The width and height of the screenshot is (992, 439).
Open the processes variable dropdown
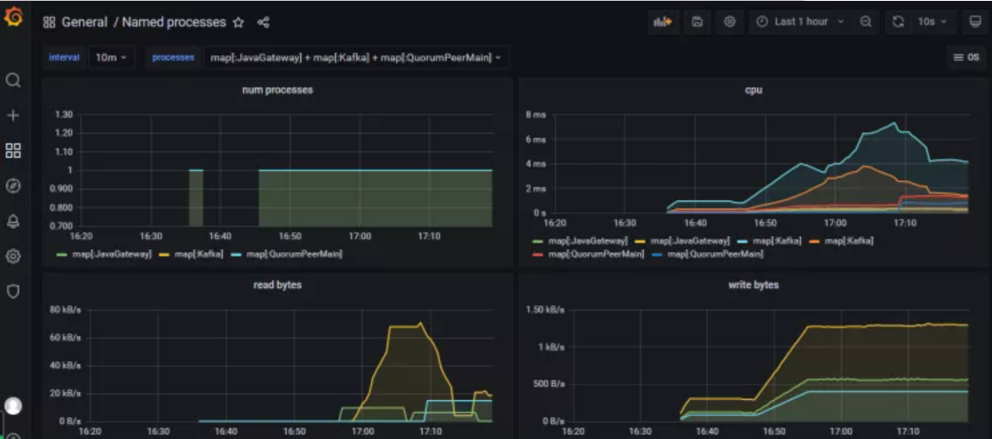[356, 58]
